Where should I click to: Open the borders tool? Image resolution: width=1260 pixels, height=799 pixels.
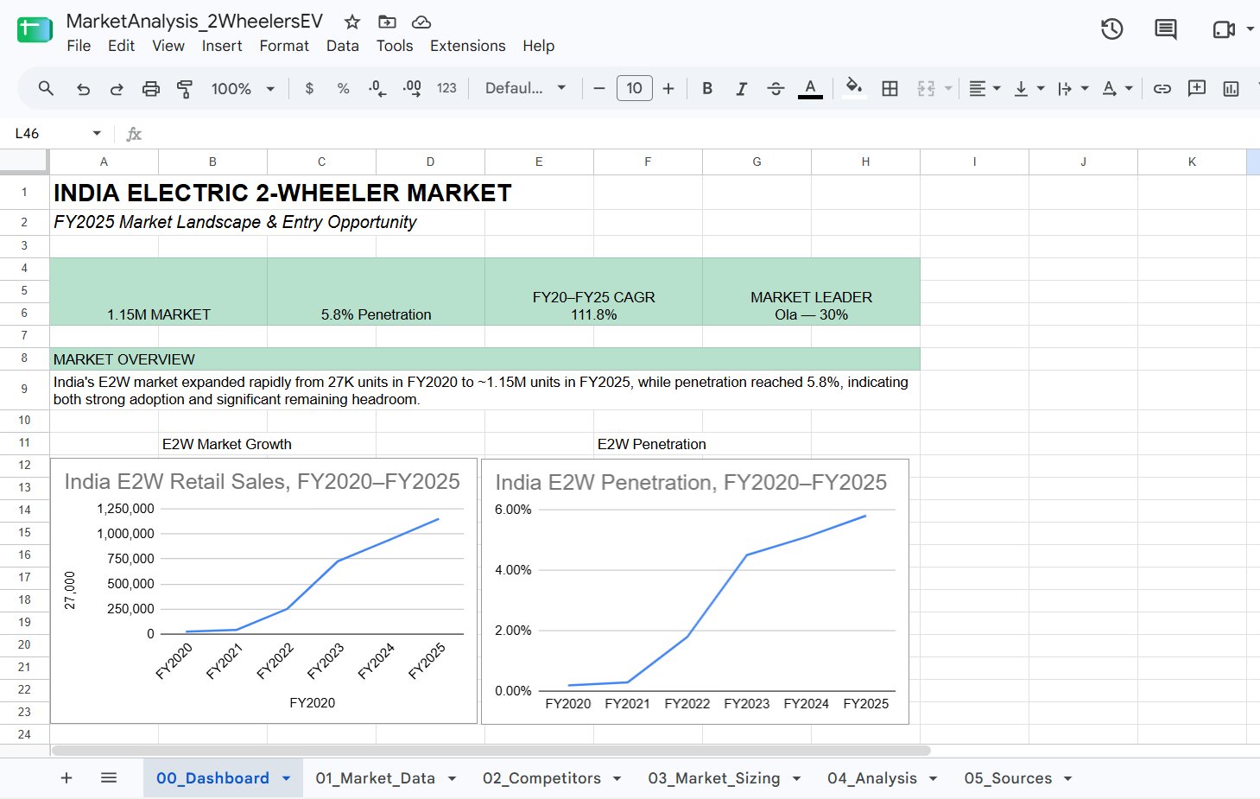pyautogui.click(x=890, y=88)
